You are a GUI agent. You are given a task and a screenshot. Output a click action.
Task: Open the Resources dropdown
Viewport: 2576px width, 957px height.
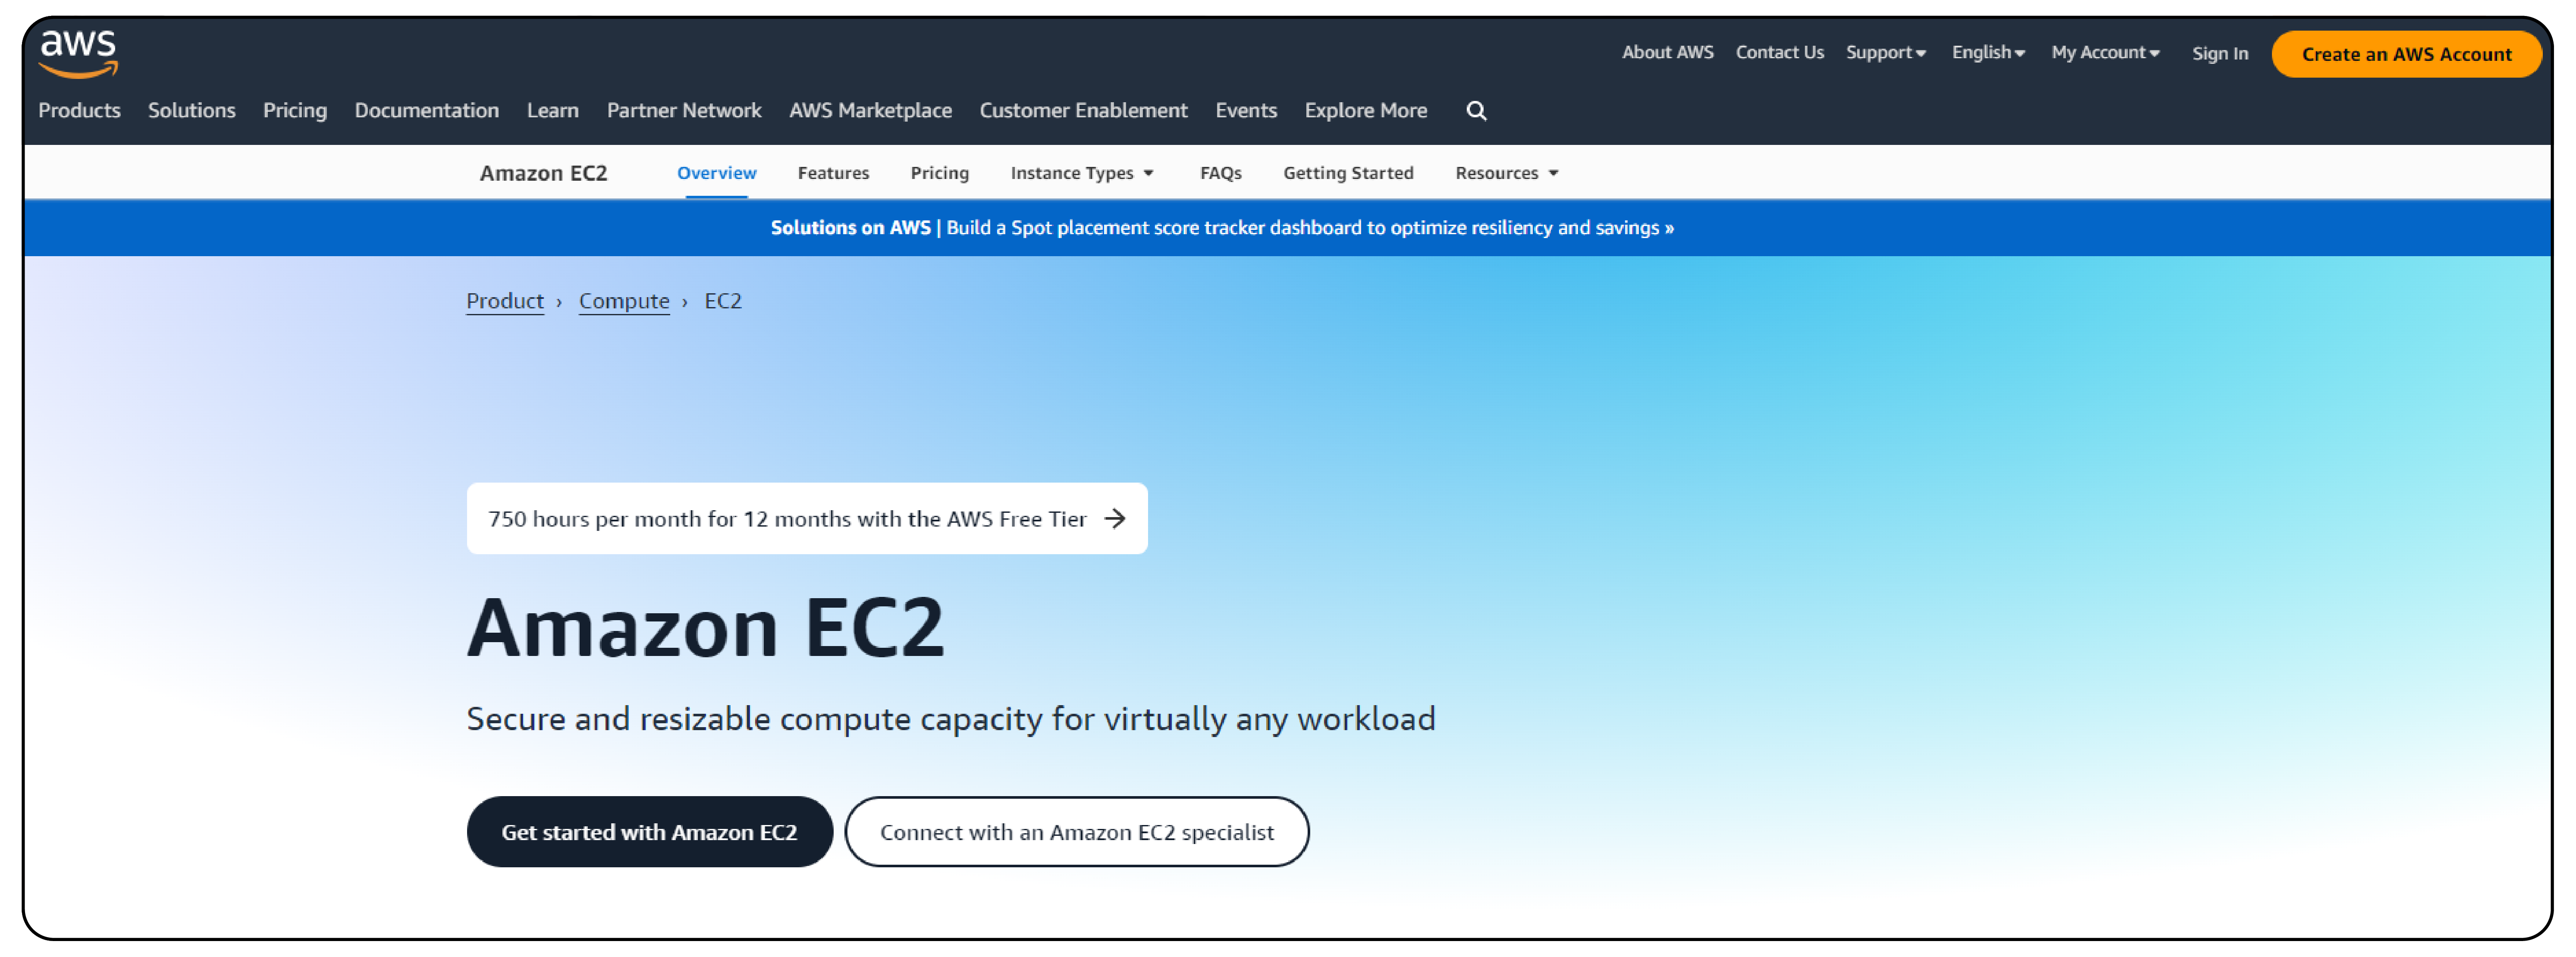[1507, 173]
